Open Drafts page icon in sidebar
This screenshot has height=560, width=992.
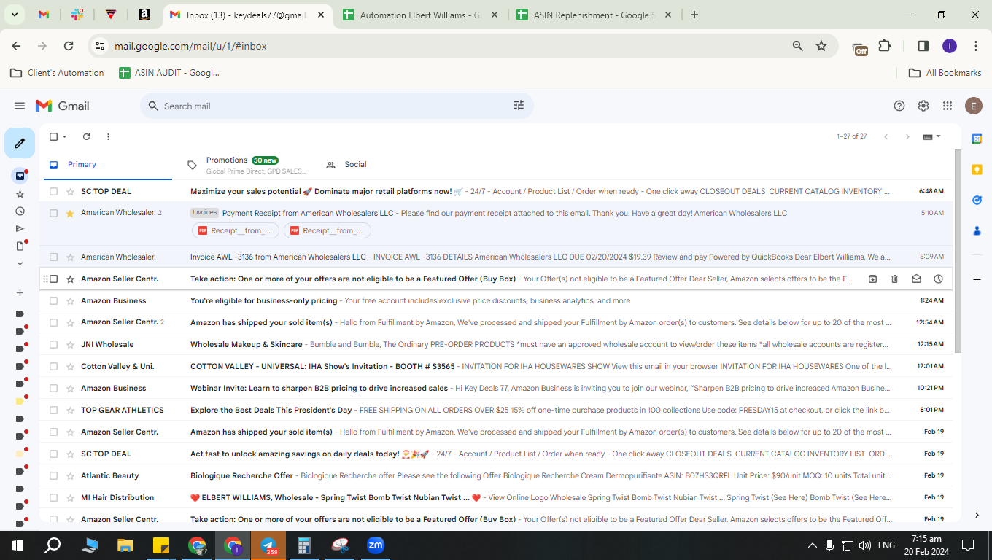pyautogui.click(x=20, y=246)
